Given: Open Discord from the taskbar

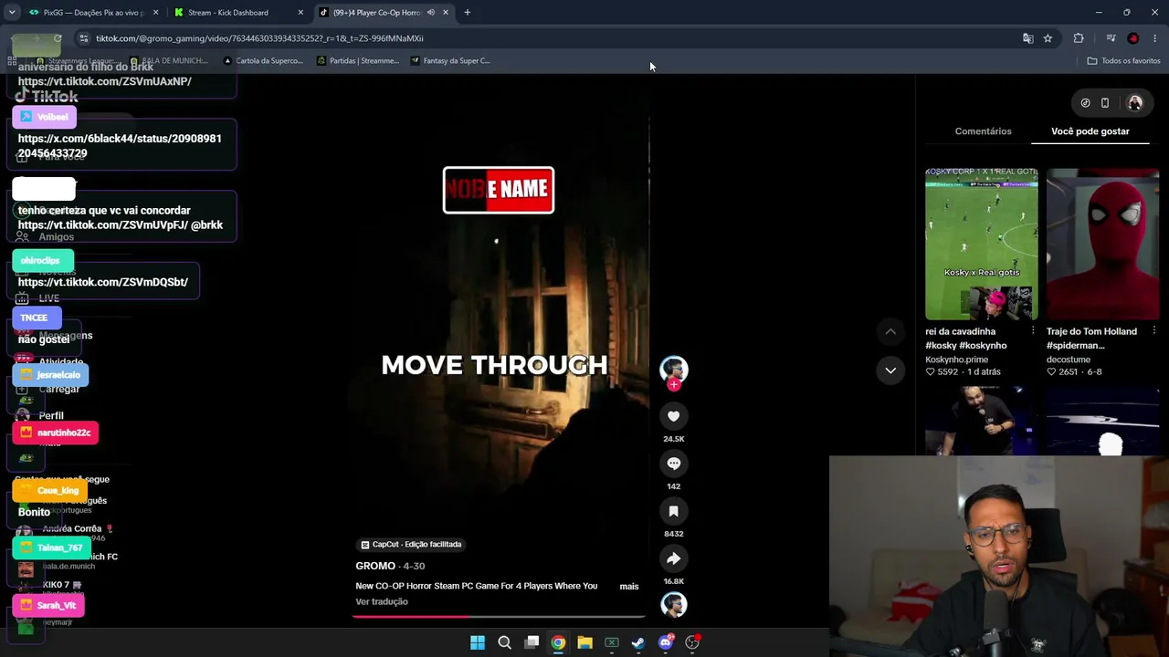Looking at the screenshot, I should click(x=666, y=642).
